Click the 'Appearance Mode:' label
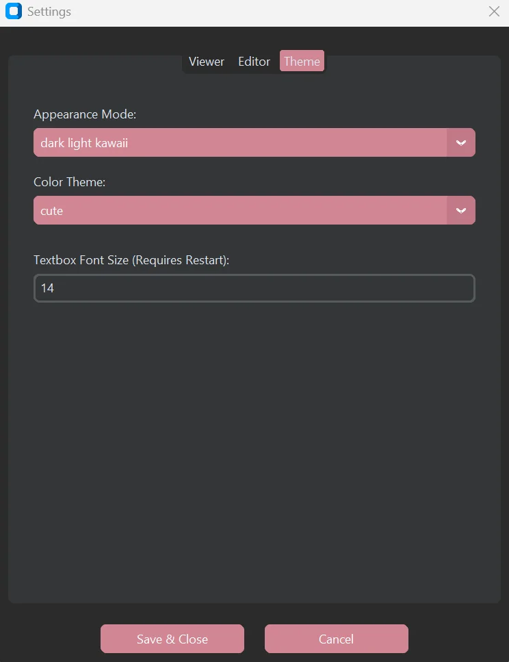This screenshot has width=509, height=662. pos(85,114)
